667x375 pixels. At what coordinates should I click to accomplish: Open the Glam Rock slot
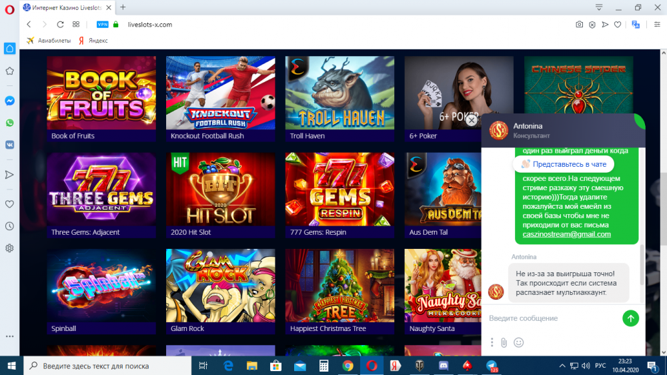[x=220, y=292]
